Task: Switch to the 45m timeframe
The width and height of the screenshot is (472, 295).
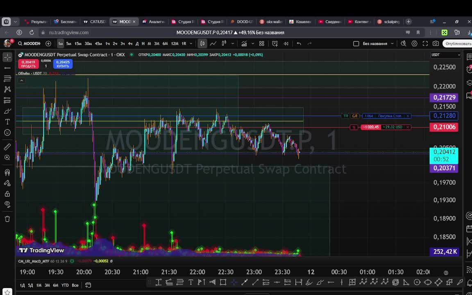Action: click(98, 44)
